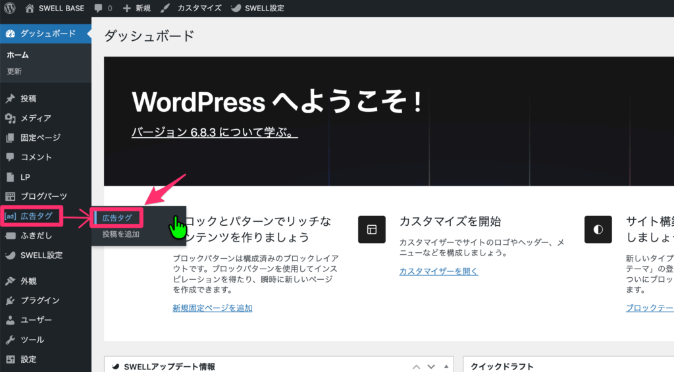Open the カスタマイザーを開く link
The height and width of the screenshot is (372, 674).
[438, 271]
